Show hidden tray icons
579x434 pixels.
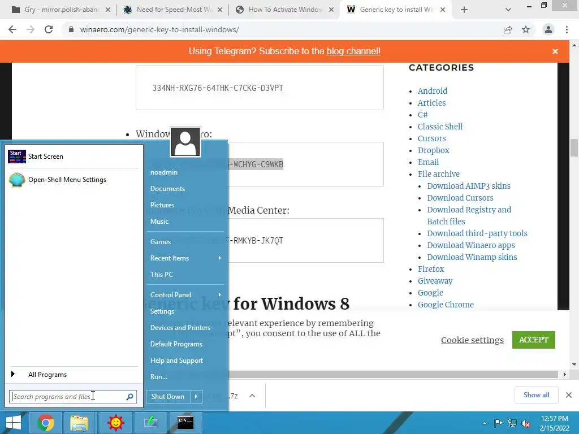[x=485, y=423]
